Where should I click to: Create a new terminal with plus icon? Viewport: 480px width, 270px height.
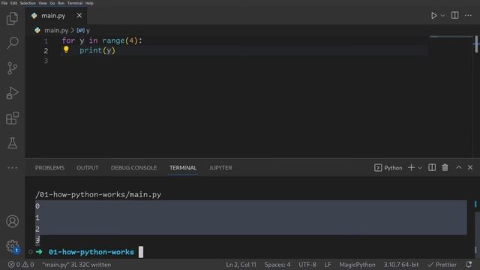click(411, 167)
